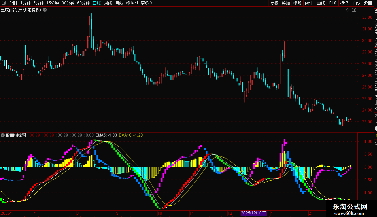Select the 60分钟 period

(83, 3)
